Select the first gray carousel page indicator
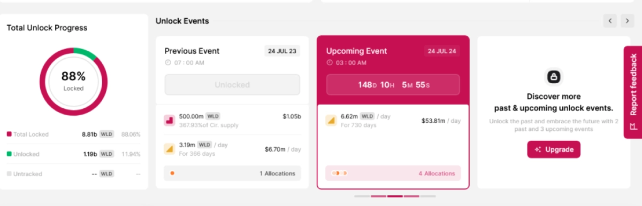 tap(362, 196)
